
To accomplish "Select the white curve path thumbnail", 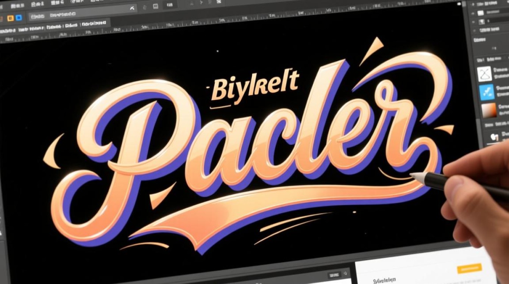I will tap(485, 74).
